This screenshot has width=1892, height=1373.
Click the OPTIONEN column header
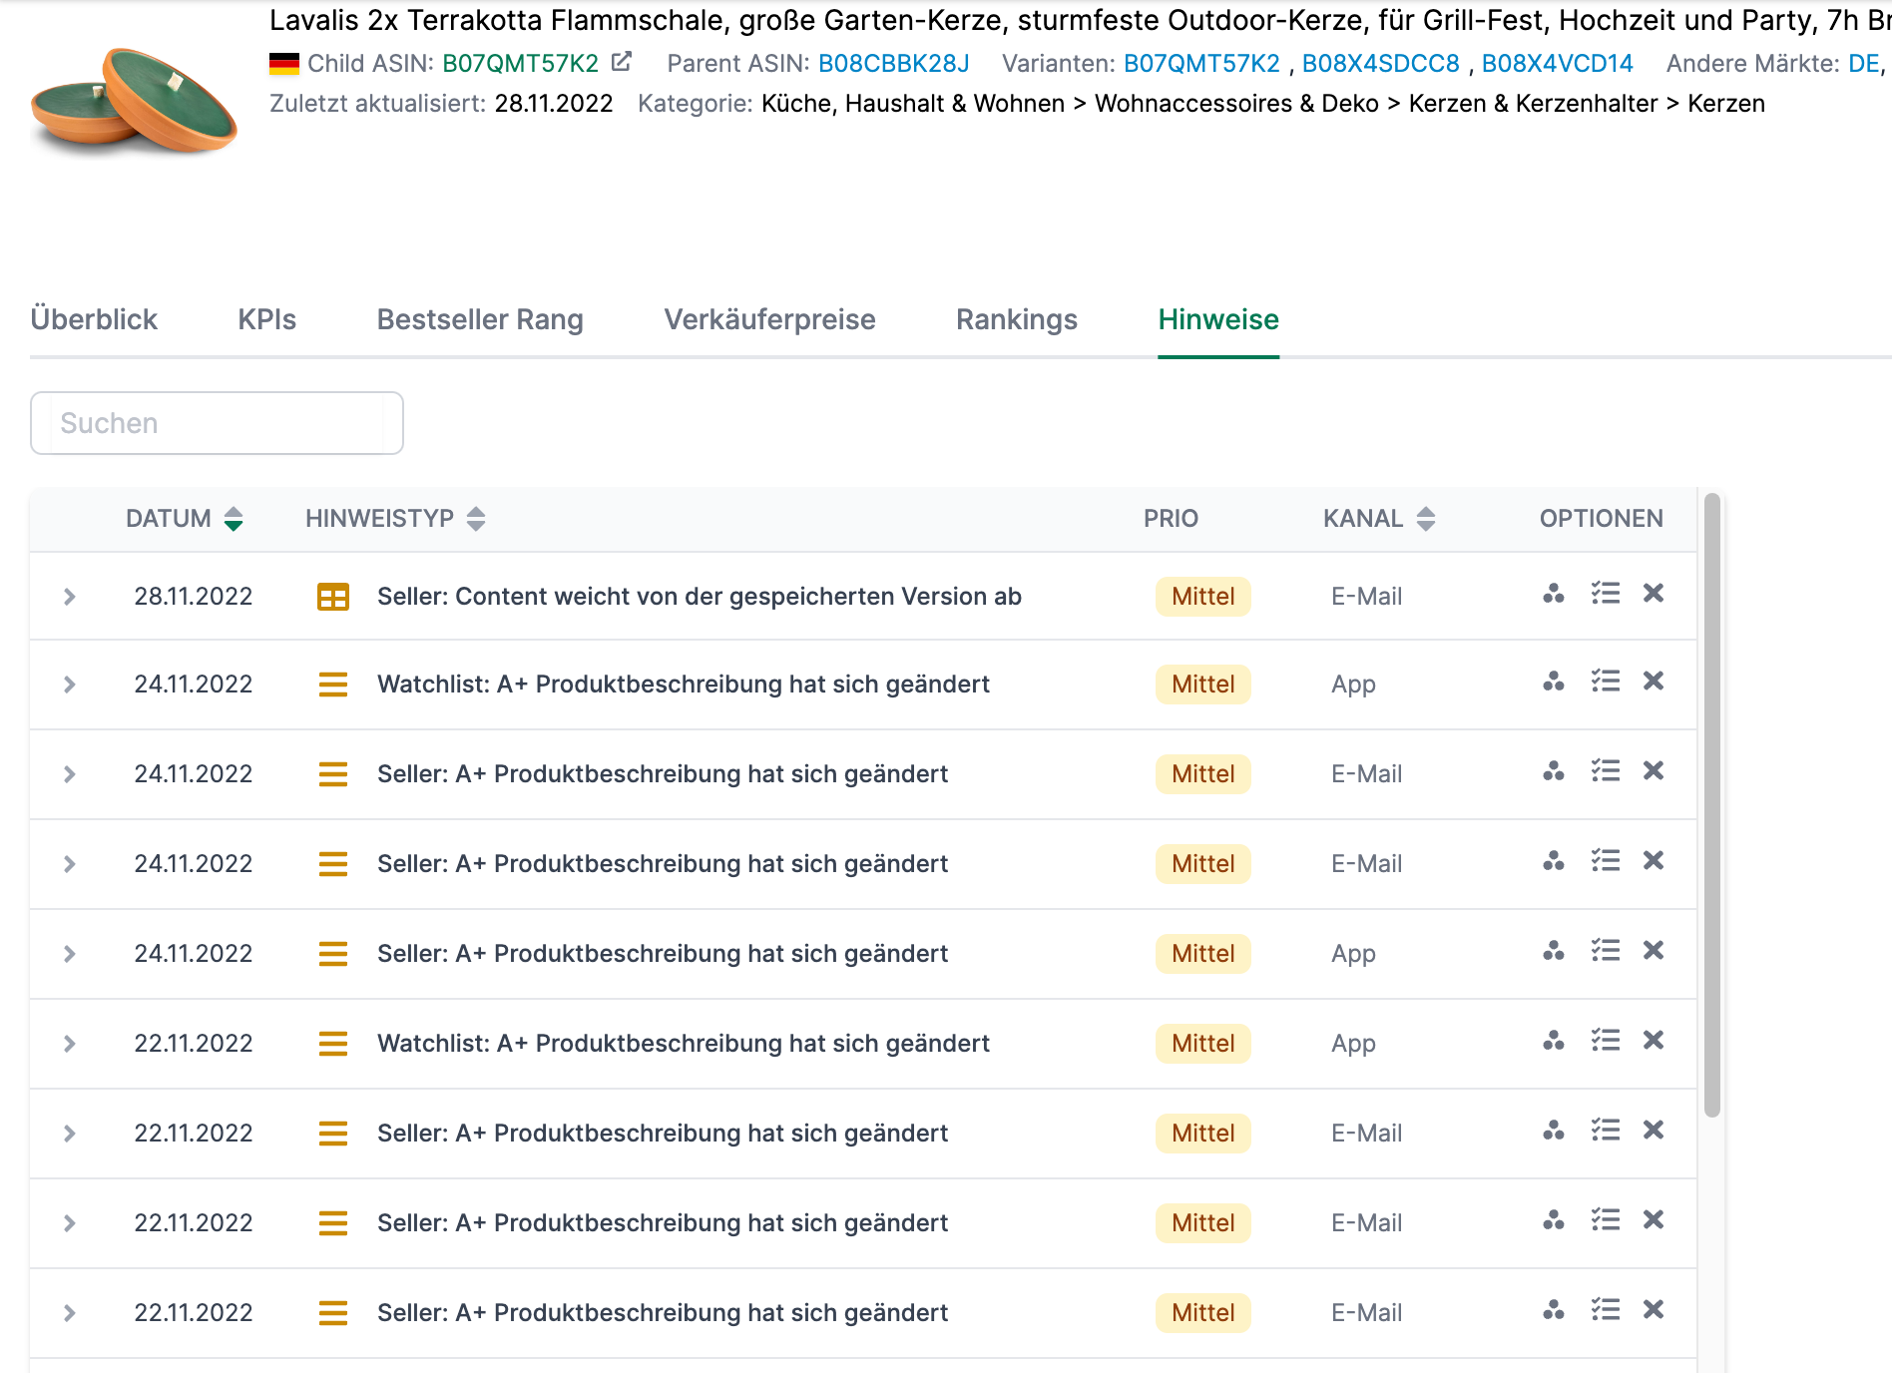1602,519
